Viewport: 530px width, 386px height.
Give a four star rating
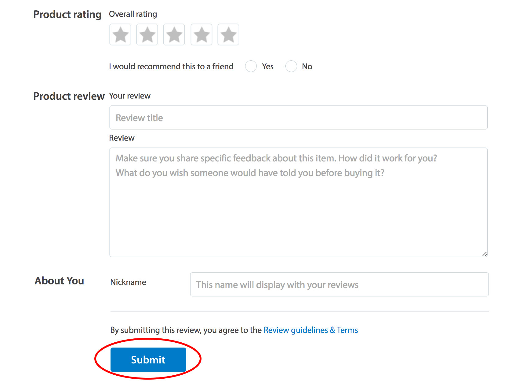201,34
